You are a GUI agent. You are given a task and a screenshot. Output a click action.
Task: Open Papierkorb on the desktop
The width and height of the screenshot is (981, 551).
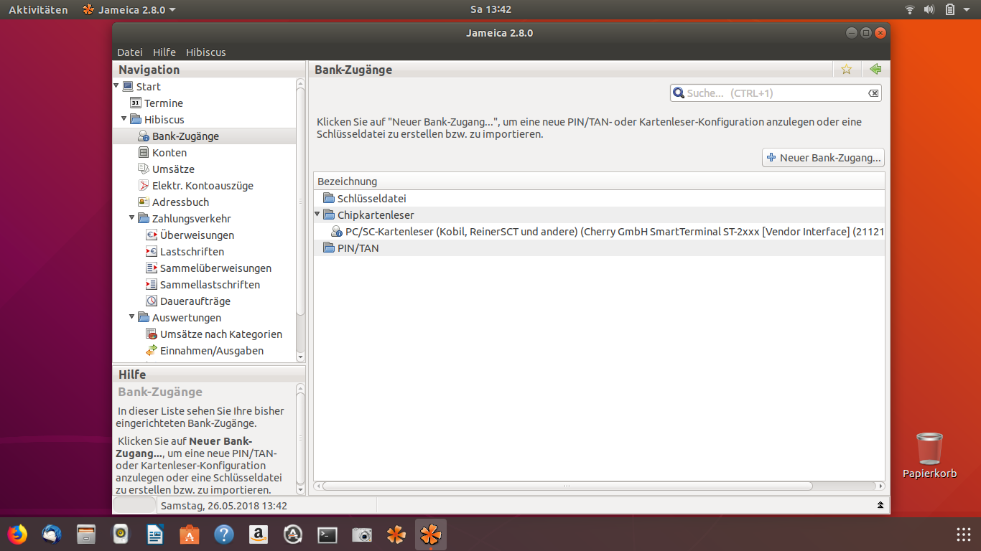(930, 455)
